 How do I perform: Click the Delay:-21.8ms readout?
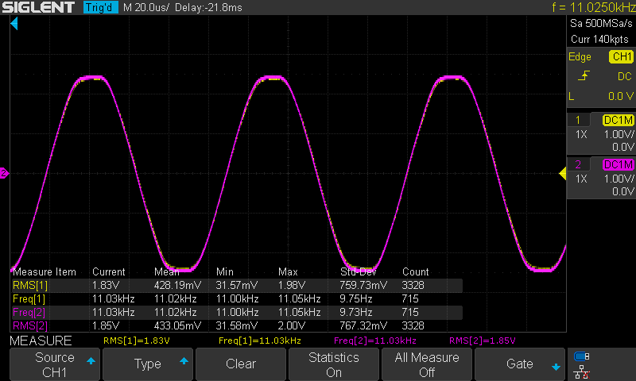[x=208, y=7]
